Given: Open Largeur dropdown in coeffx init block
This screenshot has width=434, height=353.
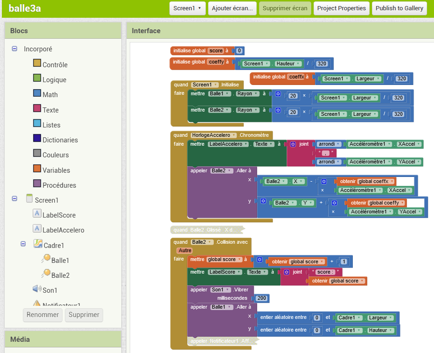Looking at the screenshot, I should (368, 78).
